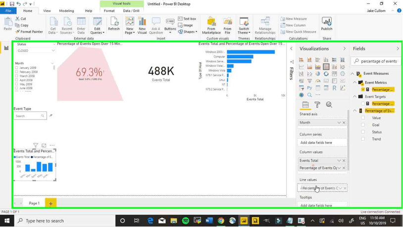The width and height of the screenshot is (403, 227).
Task: Click the Fields pane search box
Action: coord(375,61)
